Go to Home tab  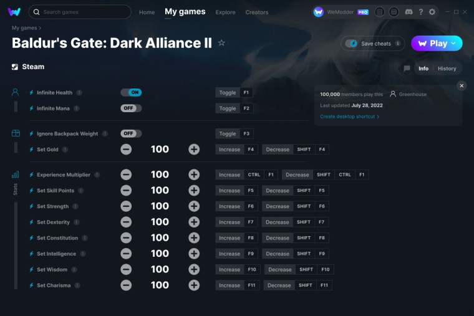tap(147, 12)
